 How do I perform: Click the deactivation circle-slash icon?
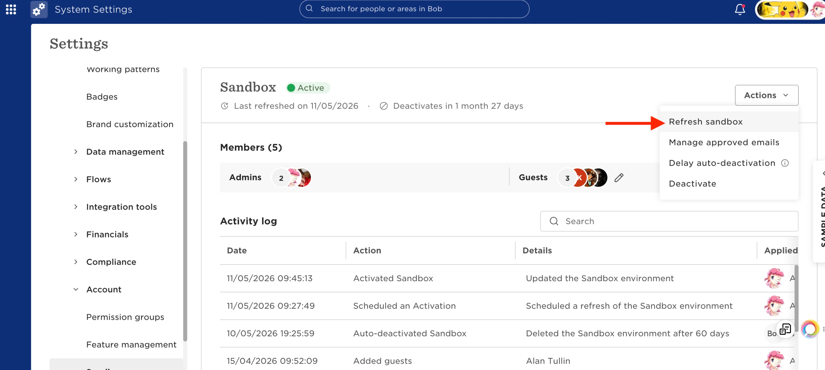point(383,106)
